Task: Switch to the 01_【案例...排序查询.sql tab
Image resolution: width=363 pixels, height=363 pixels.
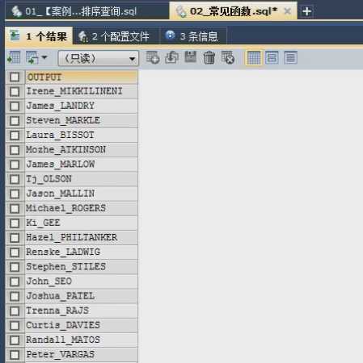Action: point(87,11)
